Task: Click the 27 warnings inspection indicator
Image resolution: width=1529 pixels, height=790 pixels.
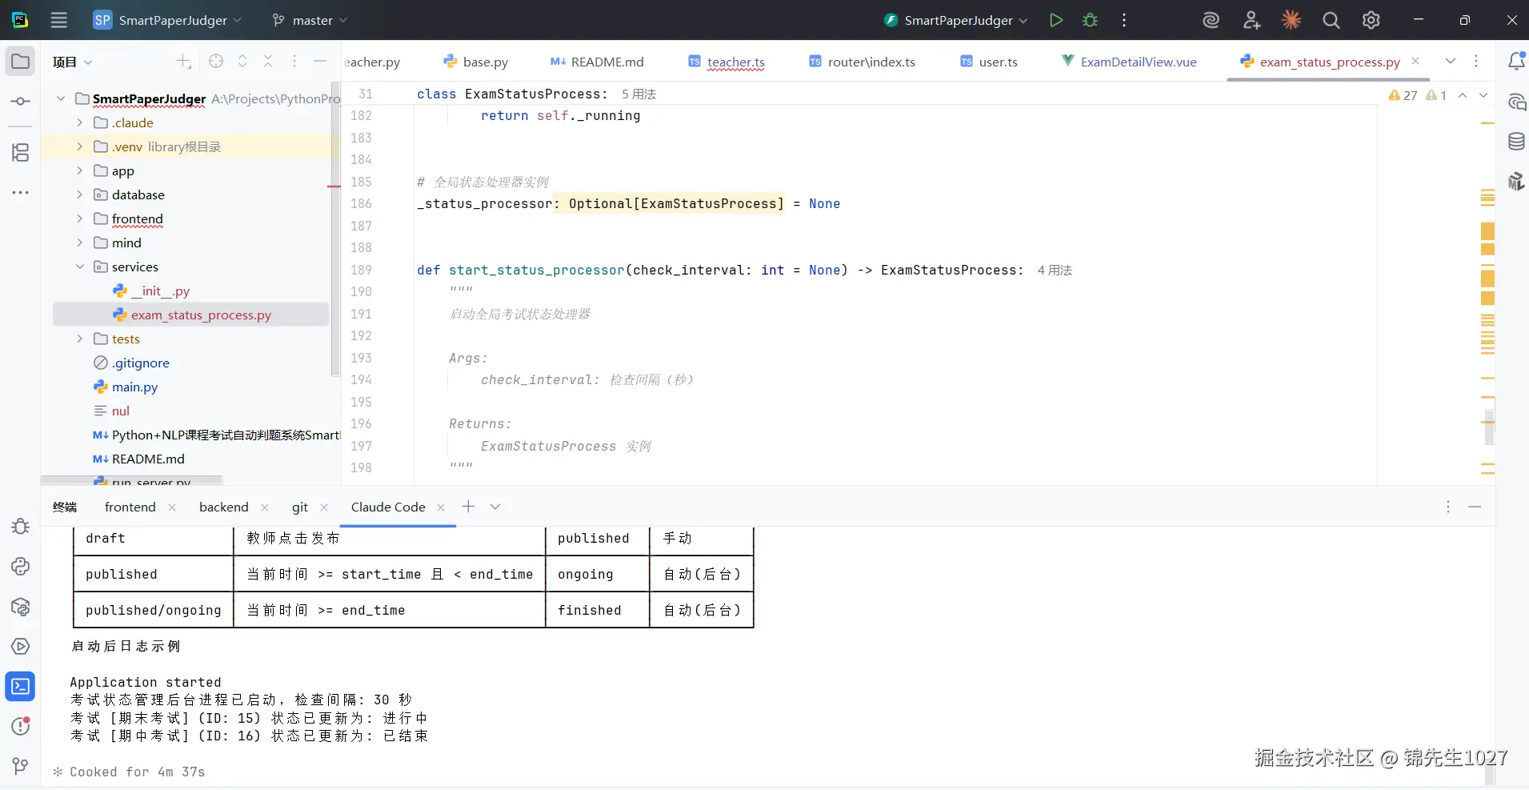Action: tap(1402, 94)
